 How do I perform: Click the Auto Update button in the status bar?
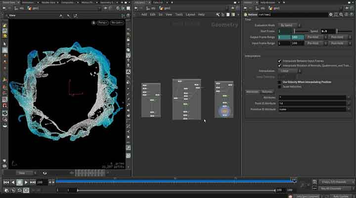coord(342,196)
